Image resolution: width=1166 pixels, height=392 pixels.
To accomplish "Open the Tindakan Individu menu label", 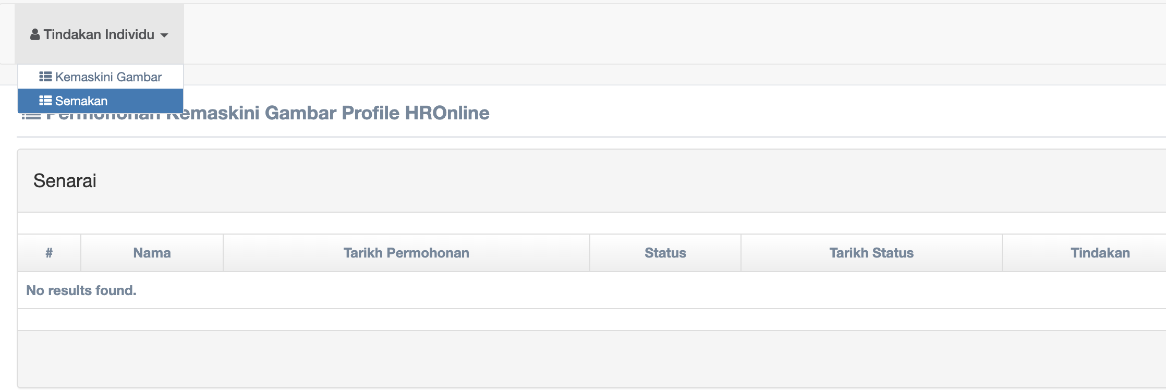I will [x=99, y=34].
